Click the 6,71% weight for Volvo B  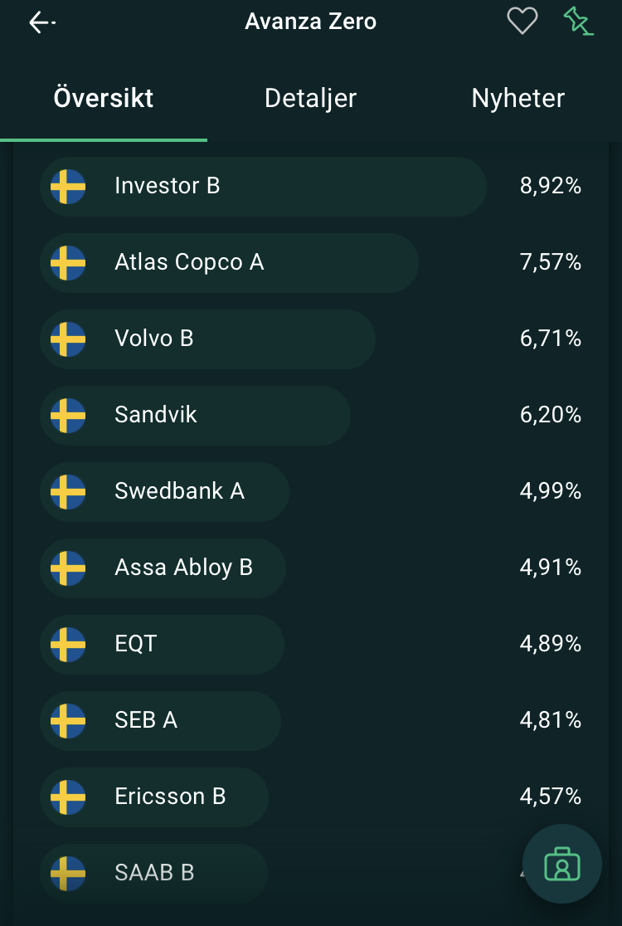click(550, 339)
